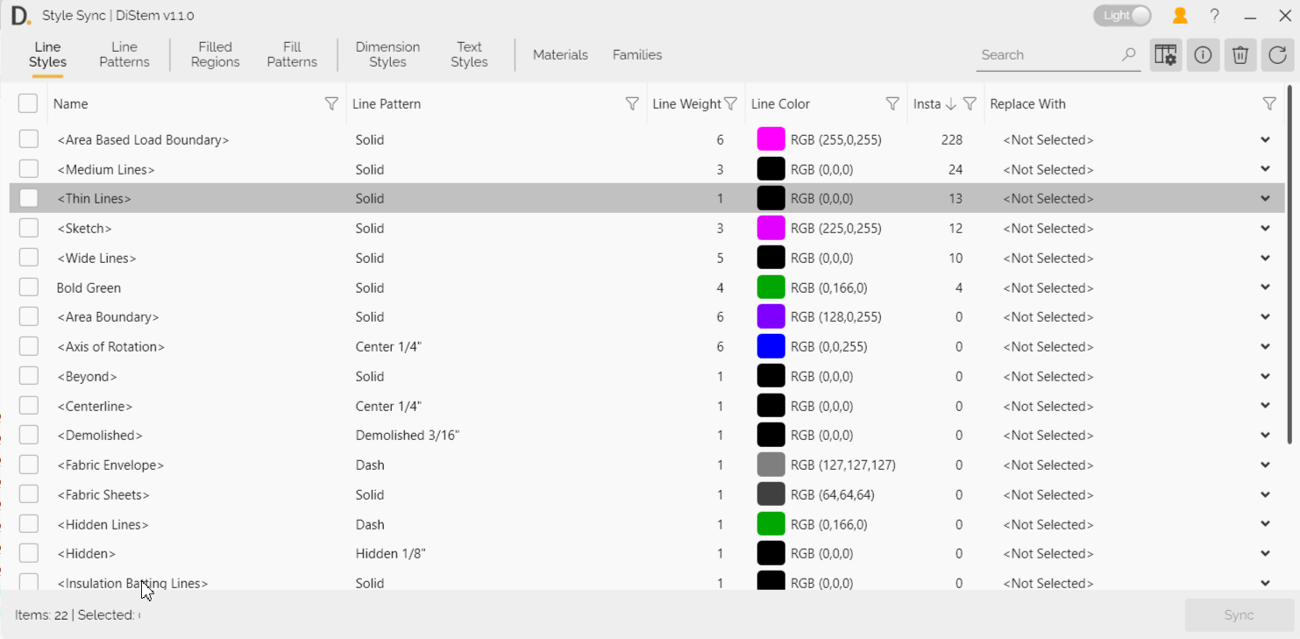Filter the Line Pattern column

(x=631, y=103)
